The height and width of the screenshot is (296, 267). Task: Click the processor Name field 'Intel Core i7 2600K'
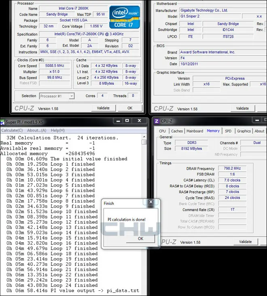pos(74,8)
